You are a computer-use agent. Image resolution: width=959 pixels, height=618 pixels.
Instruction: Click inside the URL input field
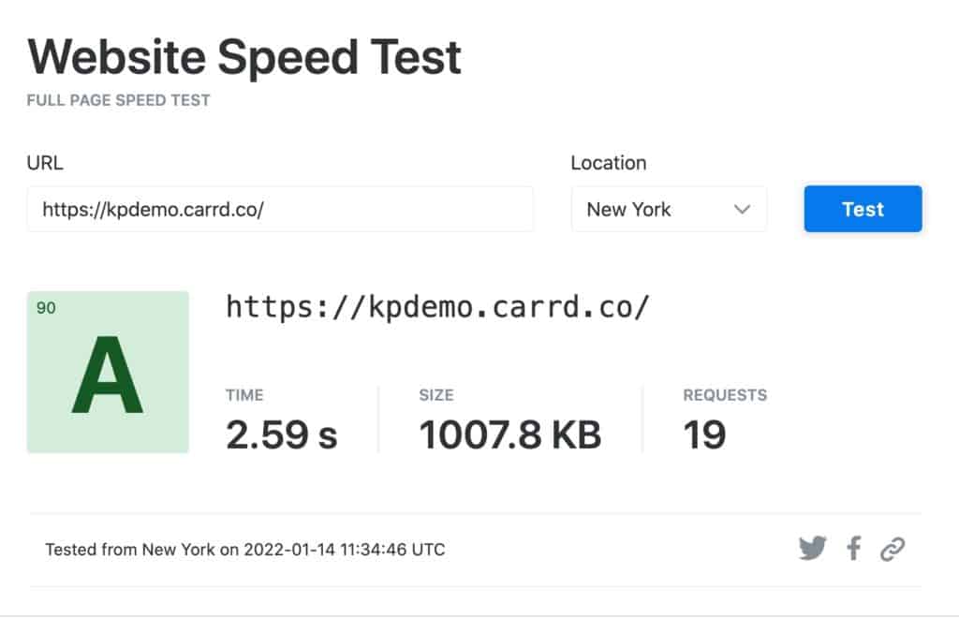pos(279,209)
